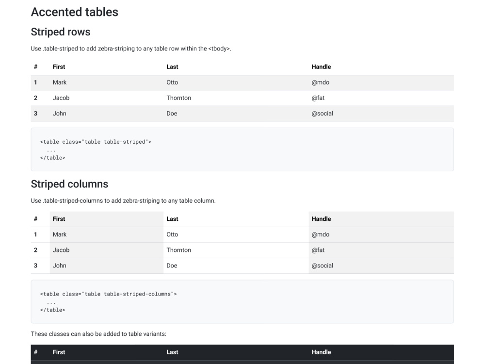The image size is (485, 364).
Task: Select the paragraph about .table-striped zebra-striping within tbody
Action: (x=131, y=49)
